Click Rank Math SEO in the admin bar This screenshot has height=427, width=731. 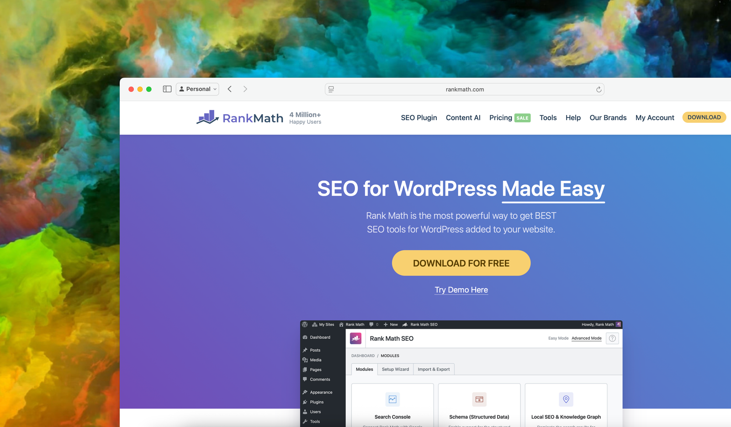pos(420,325)
